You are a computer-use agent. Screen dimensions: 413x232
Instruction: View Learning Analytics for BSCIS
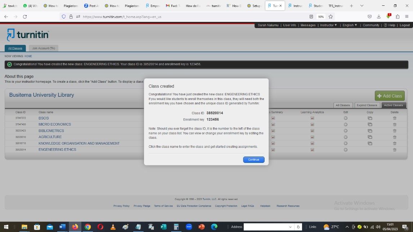[312, 118]
